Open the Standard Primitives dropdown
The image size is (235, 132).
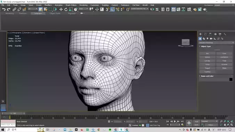tap(216, 43)
